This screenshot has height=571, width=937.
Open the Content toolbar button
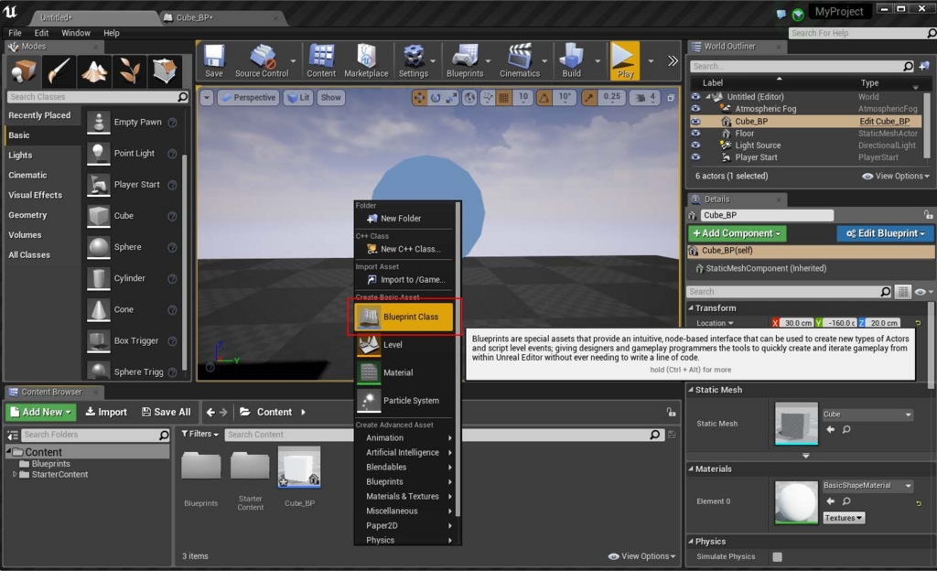pos(321,60)
